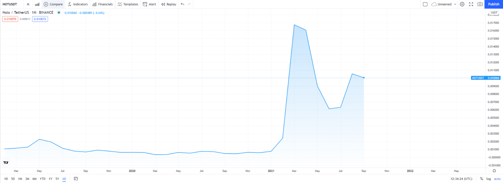Open the USDT currency selector

pos(494,13)
